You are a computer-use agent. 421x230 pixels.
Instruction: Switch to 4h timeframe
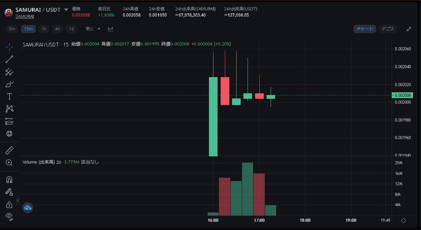57,29
